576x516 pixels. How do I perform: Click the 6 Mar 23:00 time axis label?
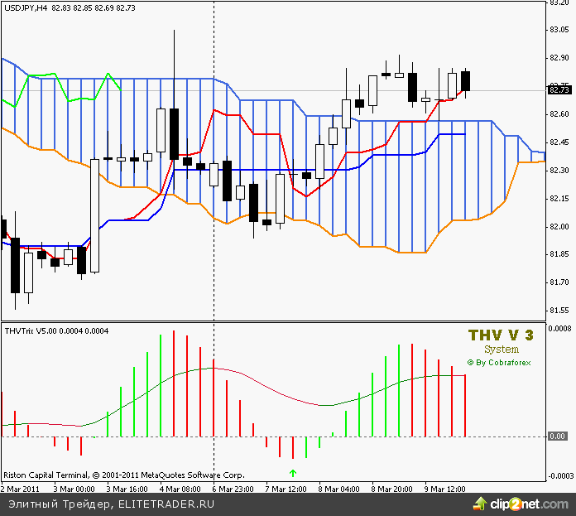(232, 489)
